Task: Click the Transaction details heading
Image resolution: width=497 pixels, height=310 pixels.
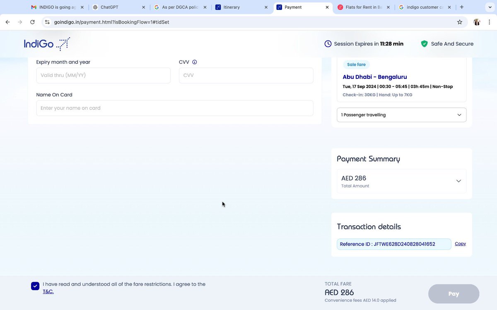Action: (x=369, y=227)
